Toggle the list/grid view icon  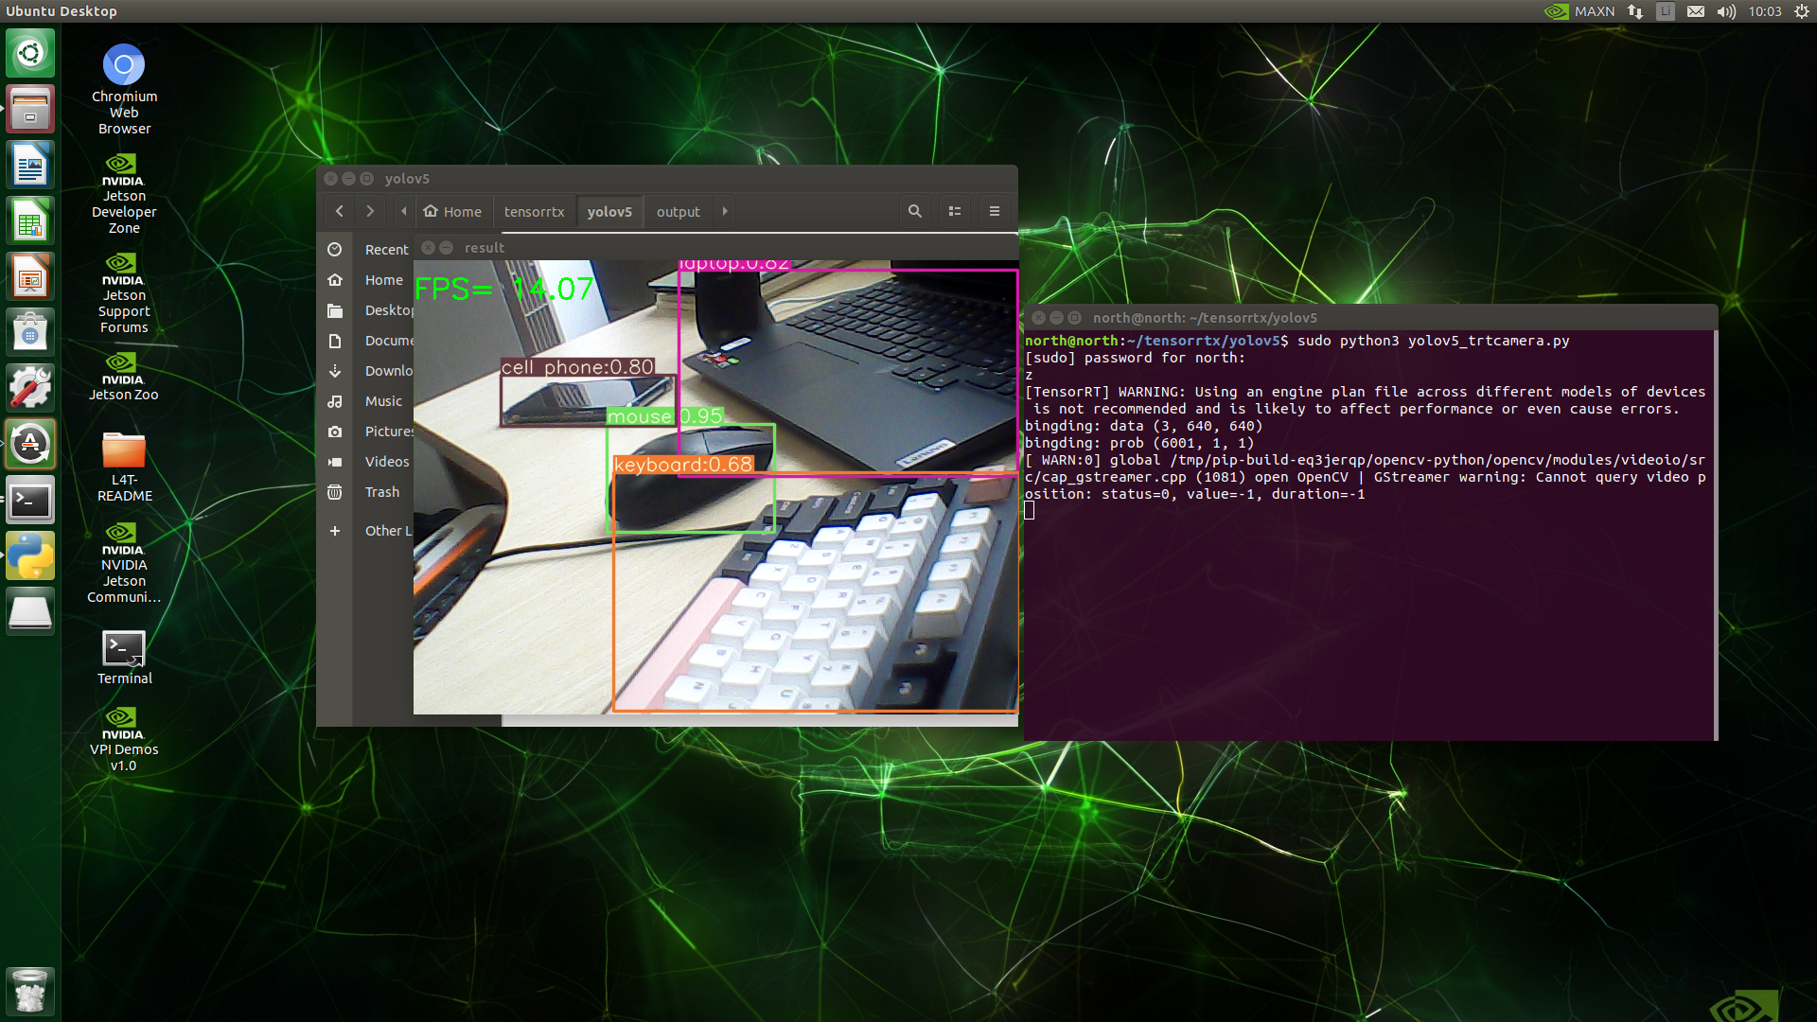tap(955, 211)
